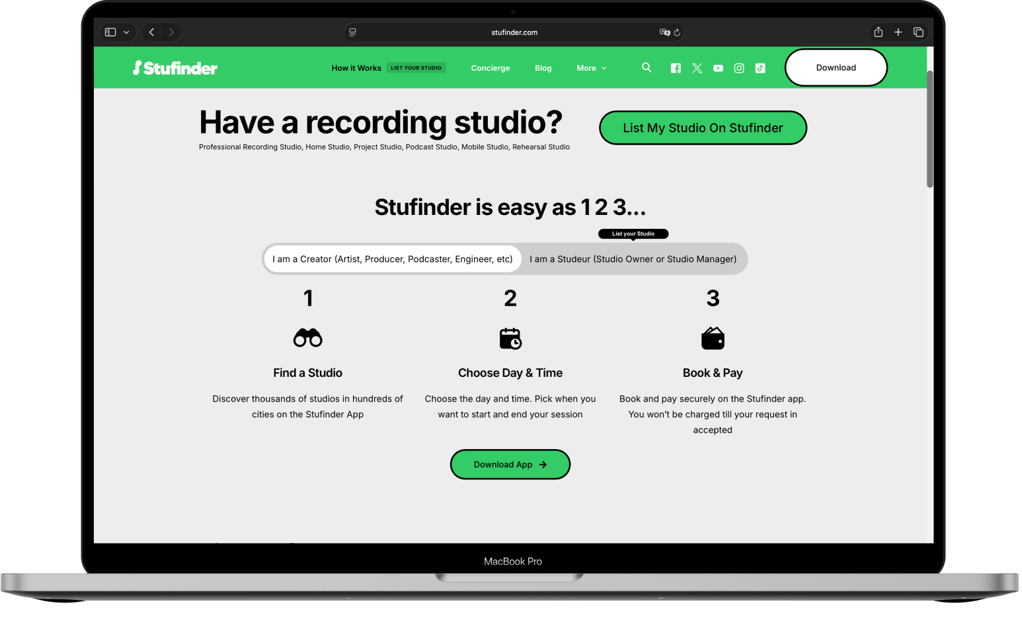
Task: Reload the page using refresh icon
Action: (677, 32)
